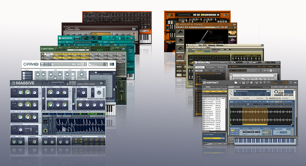Switch to 1Env tab in Massive

[x=45, y=114]
